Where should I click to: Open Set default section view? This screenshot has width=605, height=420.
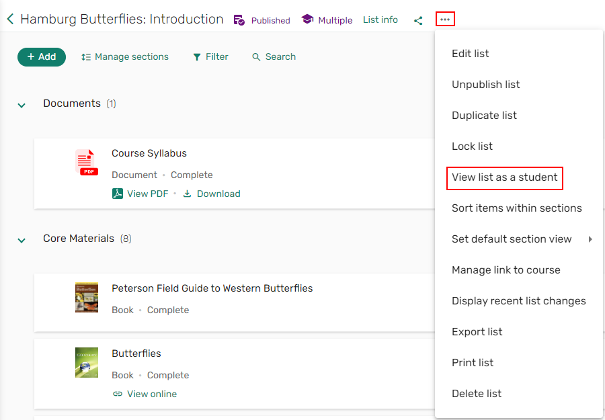click(512, 239)
